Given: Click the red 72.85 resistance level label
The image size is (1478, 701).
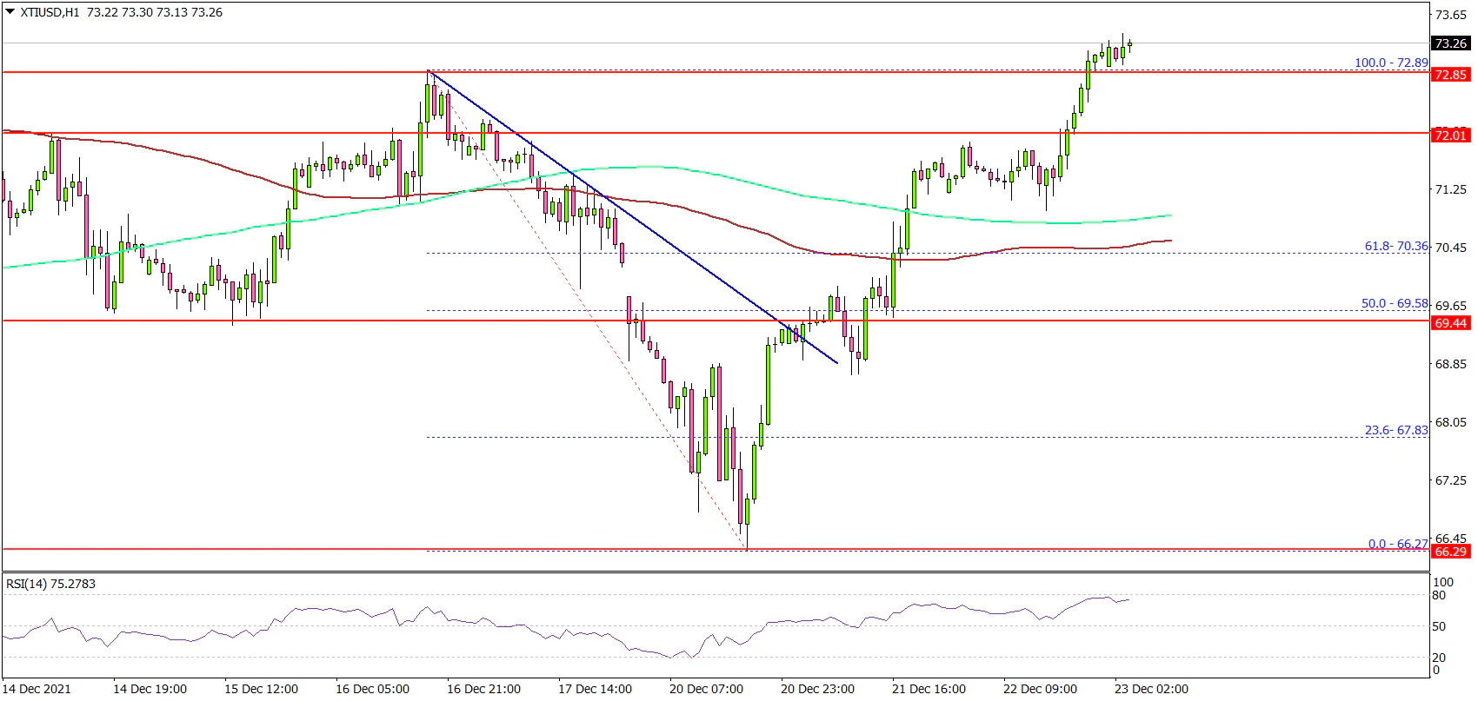Looking at the screenshot, I should pyautogui.click(x=1450, y=75).
